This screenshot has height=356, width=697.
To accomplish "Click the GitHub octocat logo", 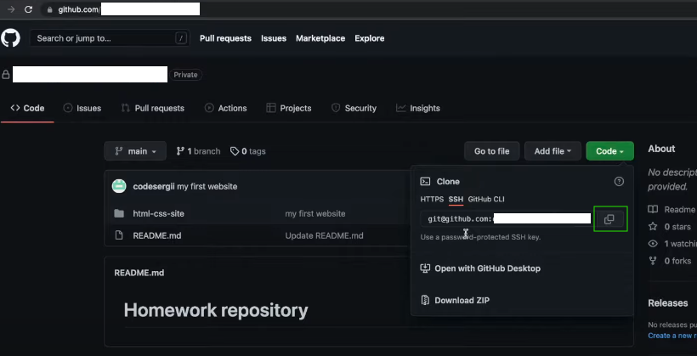I will 10,38.
